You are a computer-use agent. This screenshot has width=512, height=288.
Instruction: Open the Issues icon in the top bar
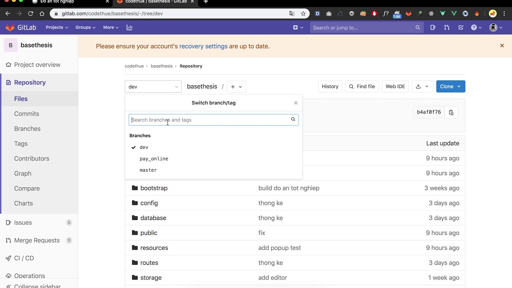[x=433, y=28]
